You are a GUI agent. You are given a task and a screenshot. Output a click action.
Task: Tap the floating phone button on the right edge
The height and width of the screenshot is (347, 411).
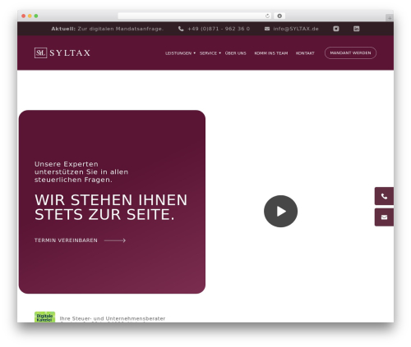(x=384, y=196)
